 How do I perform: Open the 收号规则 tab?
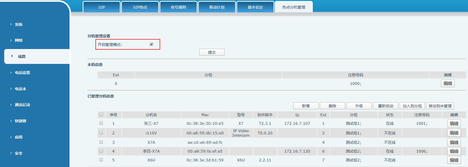(x=179, y=7)
